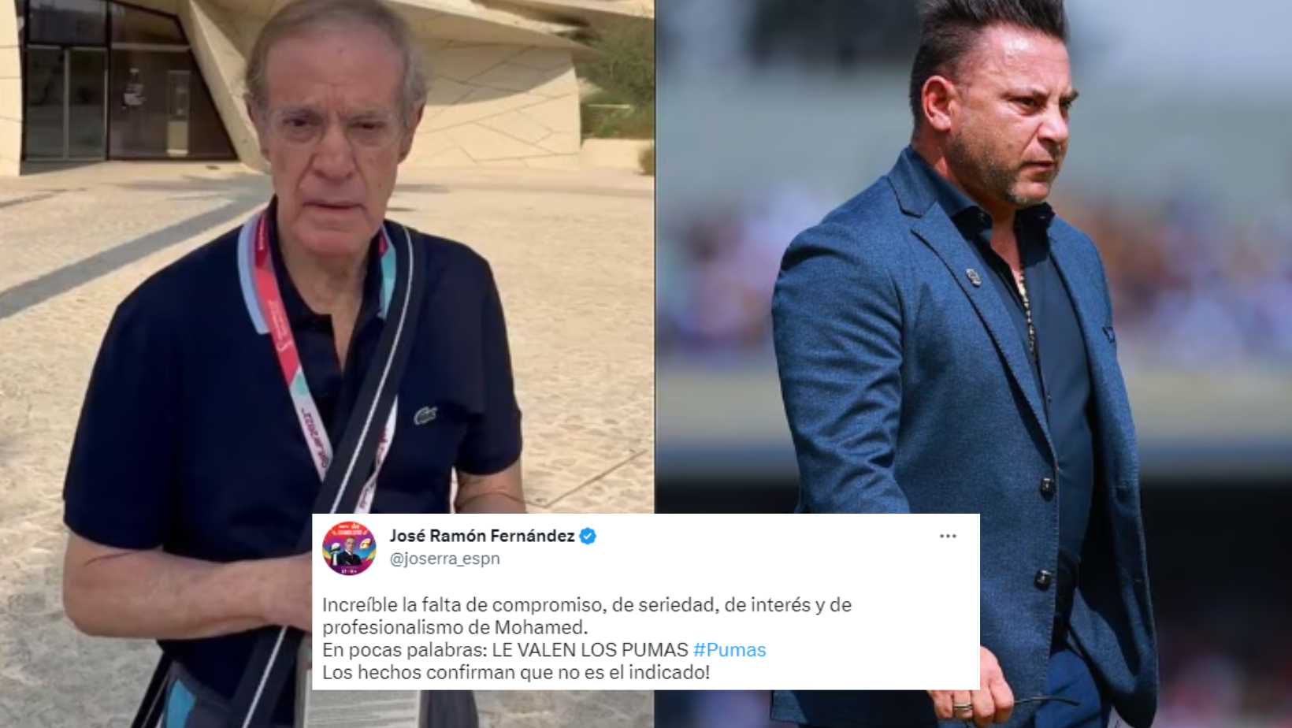Click the José Ramón Fernández display name
1292x728 pixels.
482,536
